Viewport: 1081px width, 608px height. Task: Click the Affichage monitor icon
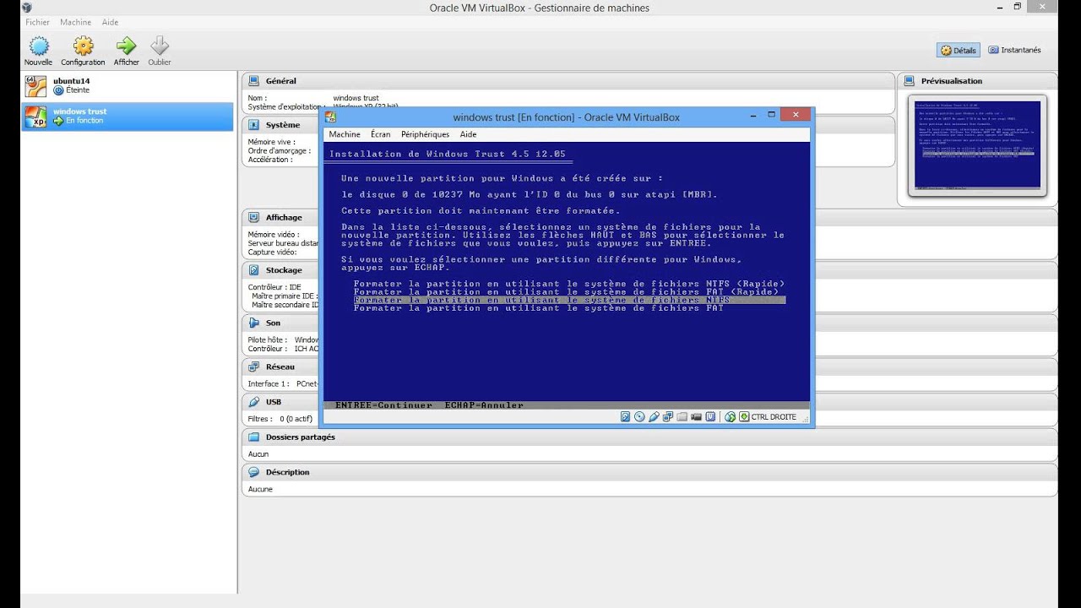pos(253,218)
